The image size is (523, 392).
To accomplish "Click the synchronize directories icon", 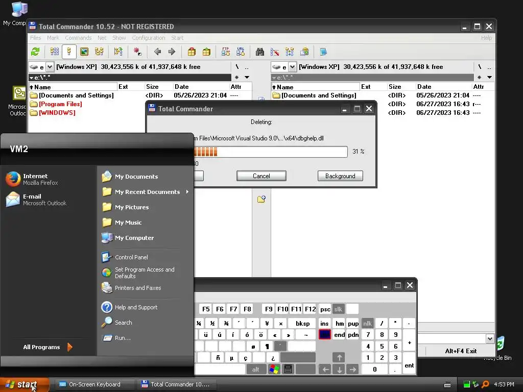I will coord(290,52).
